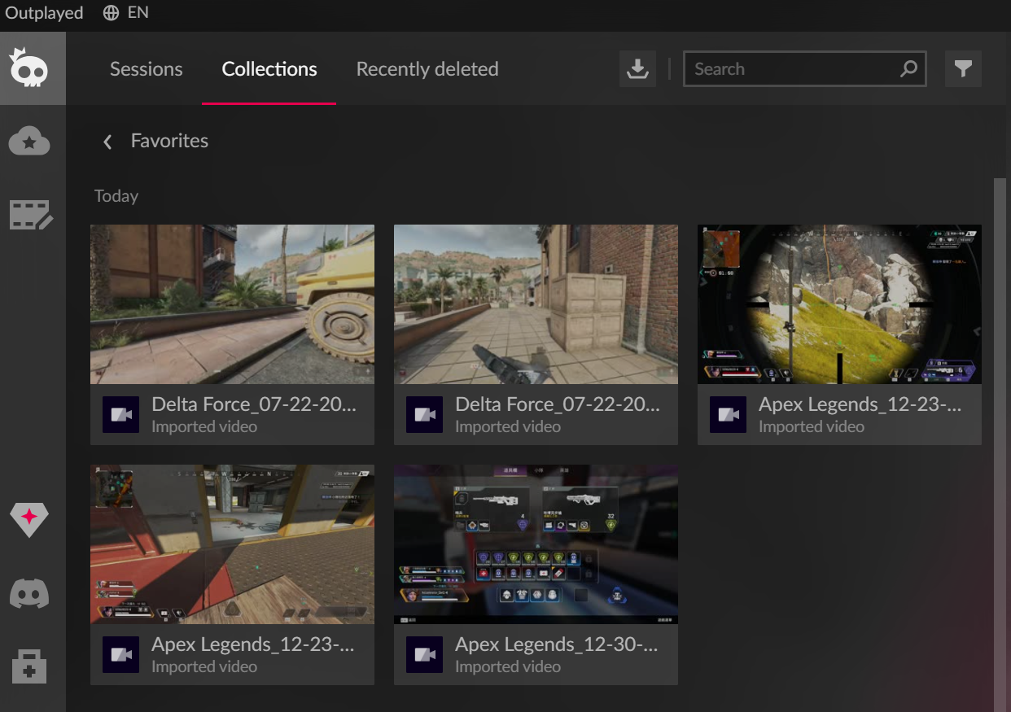Click camera icon beside Apex Legends_12-30 title
Viewport: 1011px width, 712px height.
point(424,655)
